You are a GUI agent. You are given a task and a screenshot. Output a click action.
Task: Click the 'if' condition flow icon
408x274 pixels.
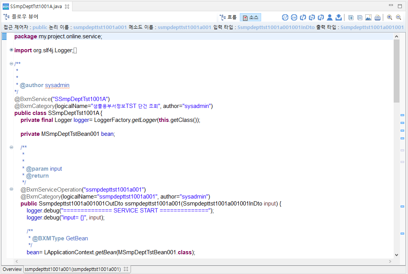tap(285, 17)
